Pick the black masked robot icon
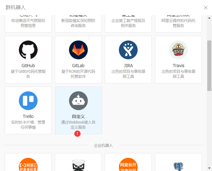 78,165
